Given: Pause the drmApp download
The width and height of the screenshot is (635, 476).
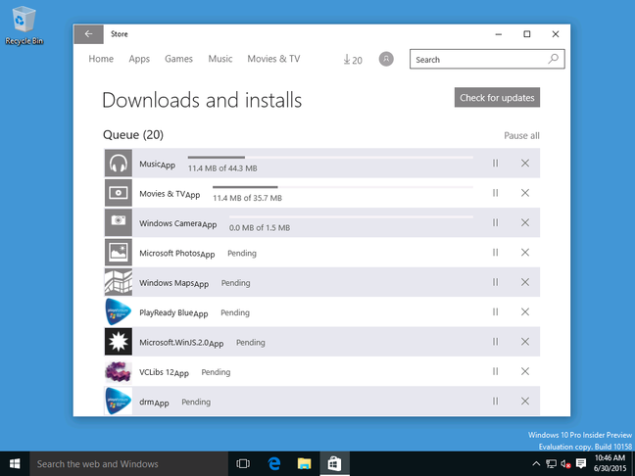Looking at the screenshot, I should coord(495,402).
